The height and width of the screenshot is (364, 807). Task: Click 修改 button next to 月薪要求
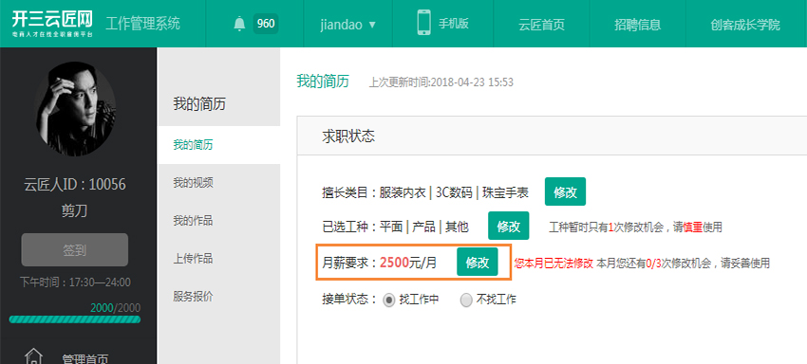[x=478, y=263]
